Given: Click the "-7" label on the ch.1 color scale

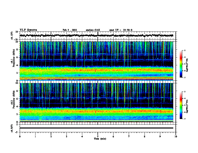Looking at the screenshot, I should [184, 77].
